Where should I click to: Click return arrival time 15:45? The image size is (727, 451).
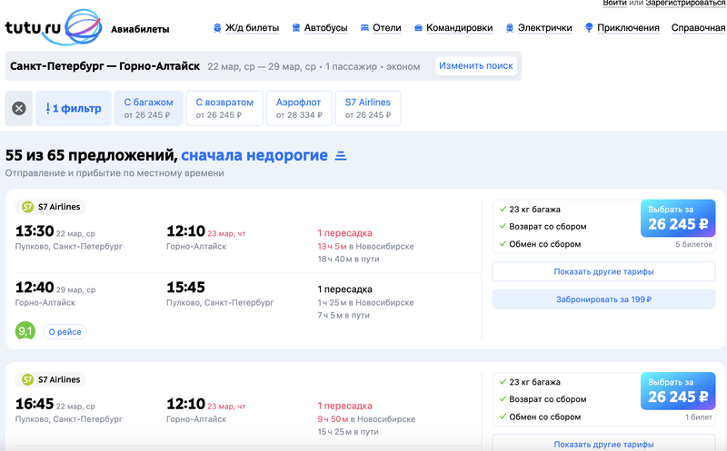coord(186,287)
